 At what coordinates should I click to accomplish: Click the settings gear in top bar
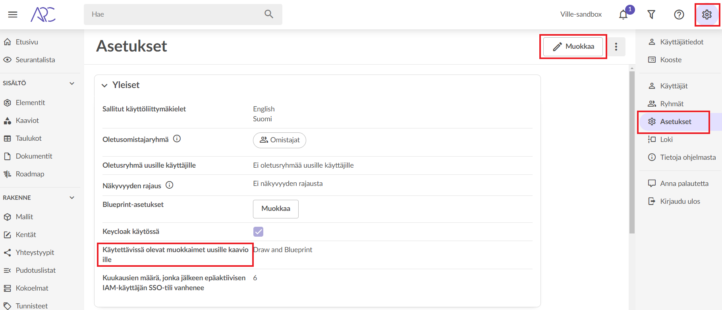click(x=707, y=15)
